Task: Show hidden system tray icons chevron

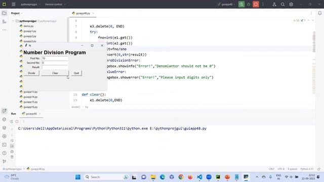Action: tap(257, 177)
